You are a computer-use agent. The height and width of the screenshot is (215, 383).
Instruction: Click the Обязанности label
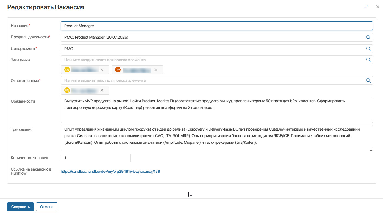coord(23,101)
